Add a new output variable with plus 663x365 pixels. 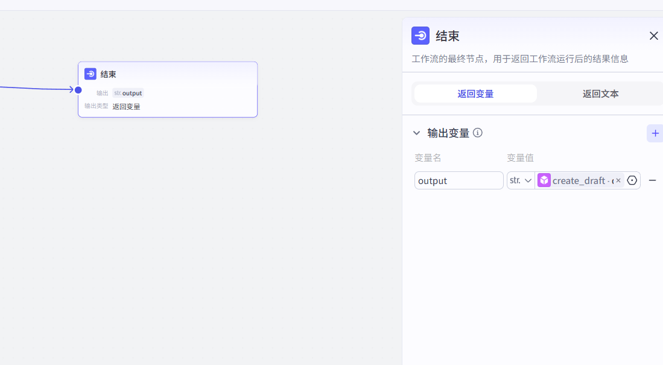[655, 133]
